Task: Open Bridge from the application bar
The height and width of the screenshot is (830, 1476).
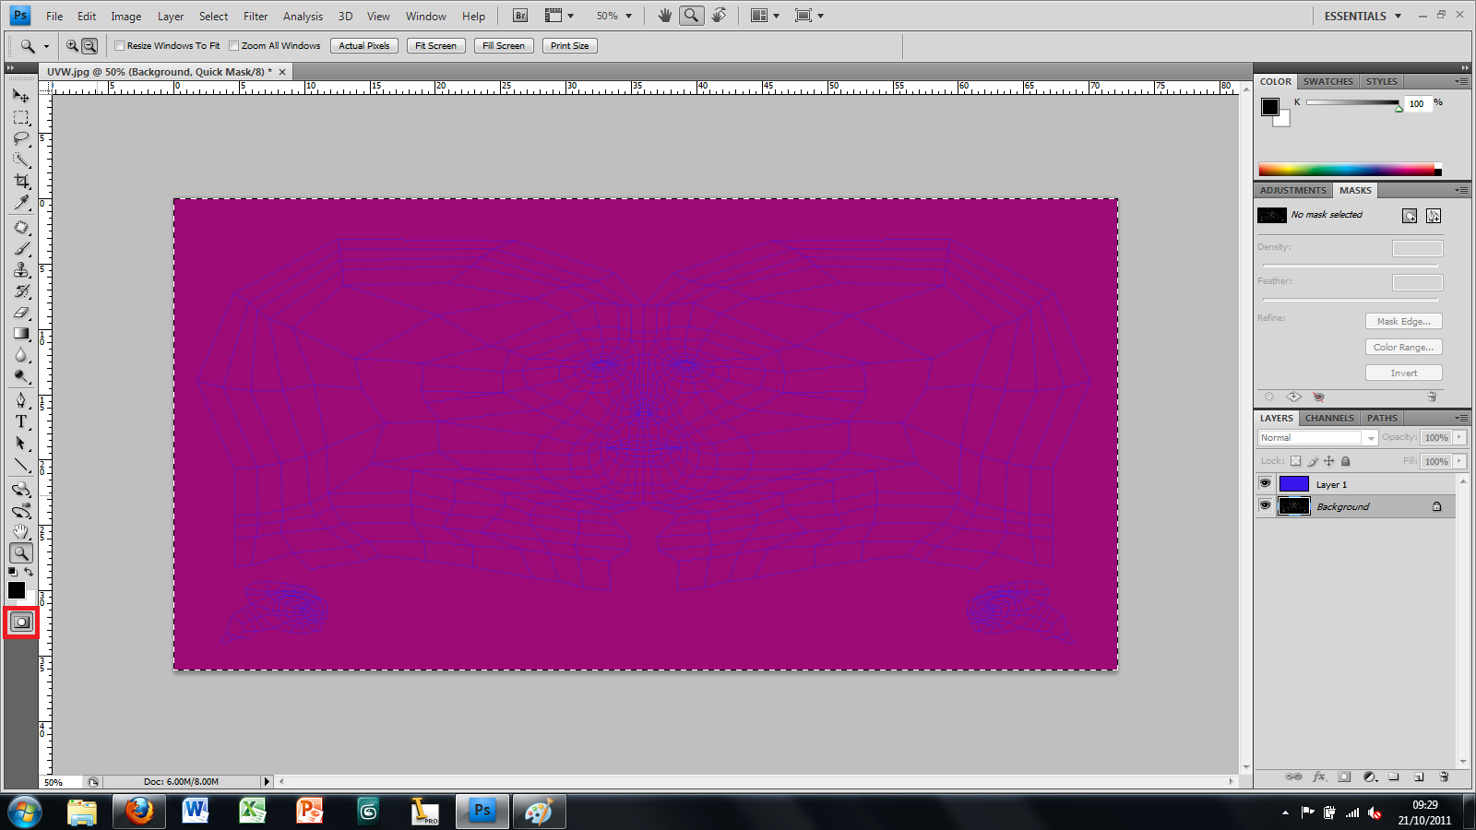Action: pos(518,15)
